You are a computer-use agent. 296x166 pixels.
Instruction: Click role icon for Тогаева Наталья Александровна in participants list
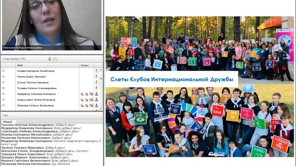(96, 88)
